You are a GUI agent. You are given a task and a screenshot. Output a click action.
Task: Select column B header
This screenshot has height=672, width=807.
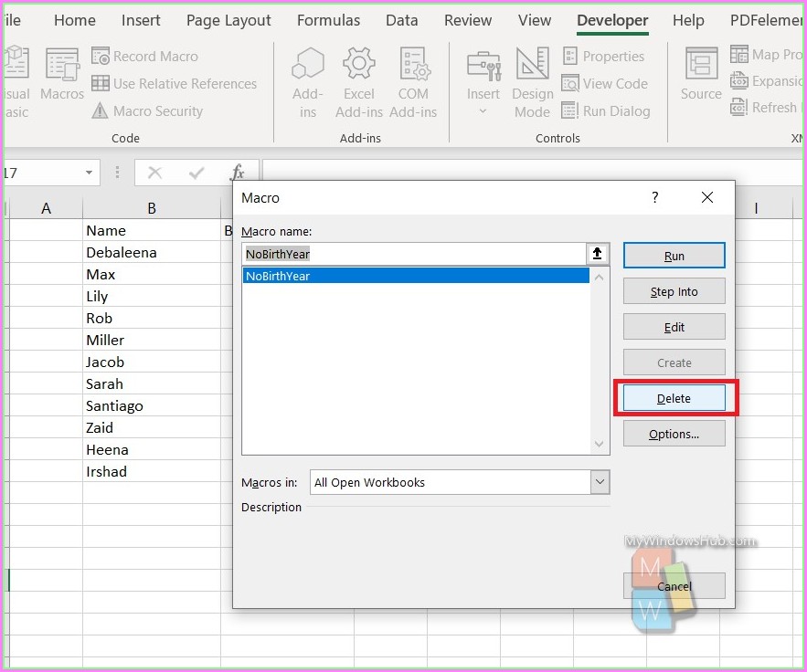click(152, 208)
